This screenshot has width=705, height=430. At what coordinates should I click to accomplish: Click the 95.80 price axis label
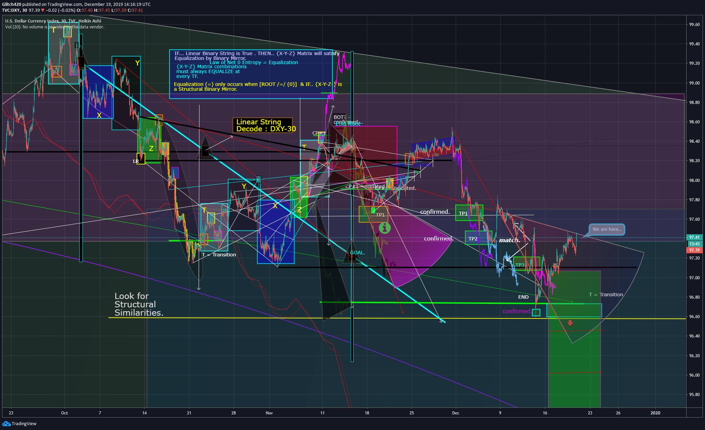694,395
